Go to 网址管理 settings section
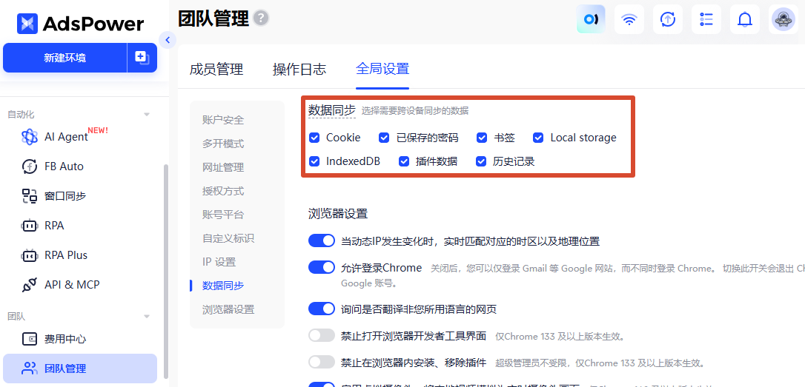The width and height of the screenshot is (805, 387). pos(223,167)
